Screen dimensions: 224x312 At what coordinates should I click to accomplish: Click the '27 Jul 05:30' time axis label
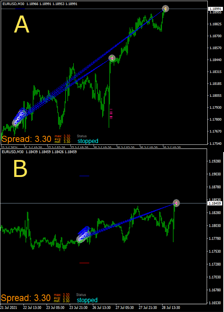tap(125, 308)
